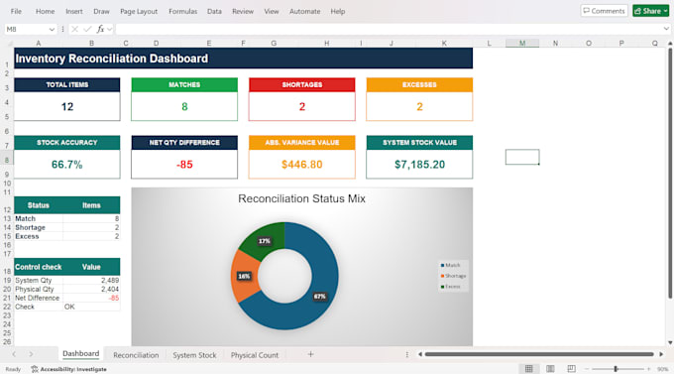This screenshot has height=374, width=674.
Task: Open the Help ribbon tab
Action: pyautogui.click(x=338, y=11)
